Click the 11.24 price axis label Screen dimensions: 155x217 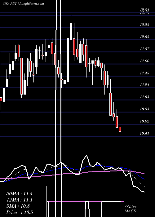coord(144,85)
